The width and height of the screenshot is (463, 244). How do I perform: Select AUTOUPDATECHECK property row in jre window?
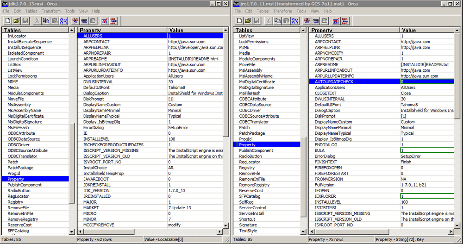pos(382,82)
